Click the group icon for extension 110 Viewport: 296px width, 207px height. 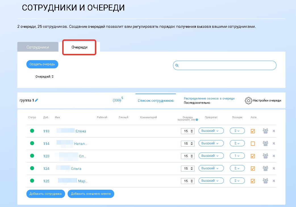265,131
